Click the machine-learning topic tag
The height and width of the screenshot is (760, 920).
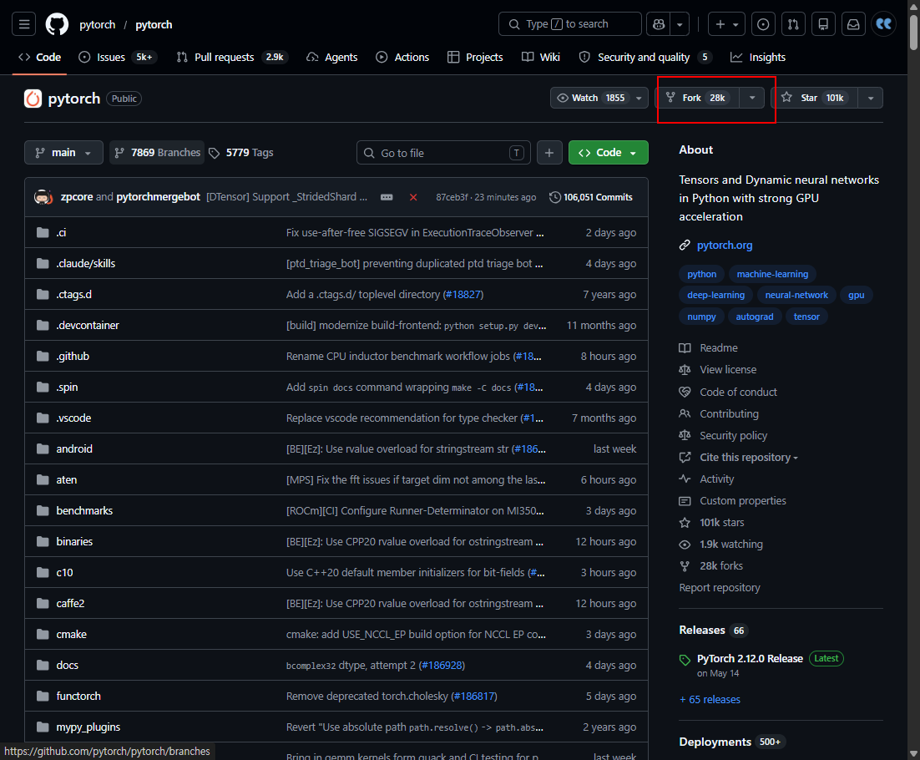772,274
